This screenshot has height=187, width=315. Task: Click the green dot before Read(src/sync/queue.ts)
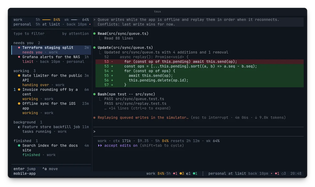click(94, 34)
